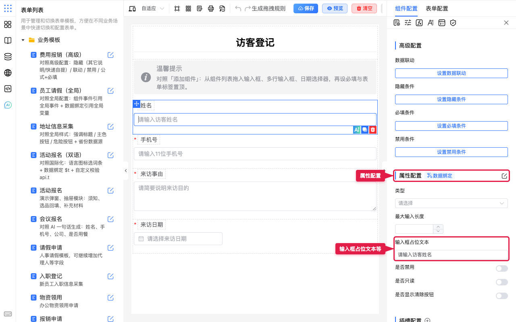Copy the selected 姓名 component
Viewport: 516px width, 322px height.
click(365, 130)
